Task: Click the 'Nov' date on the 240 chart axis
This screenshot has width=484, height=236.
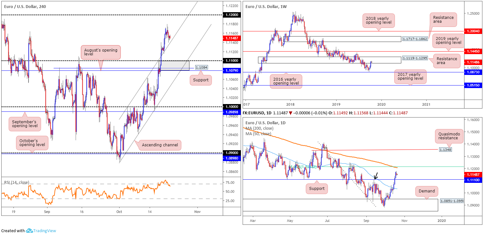Action: tap(197, 212)
